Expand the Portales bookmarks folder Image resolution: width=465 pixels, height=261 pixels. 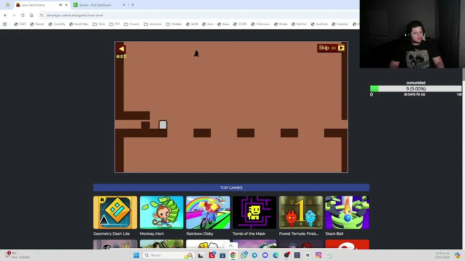pyautogui.click(x=174, y=24)
